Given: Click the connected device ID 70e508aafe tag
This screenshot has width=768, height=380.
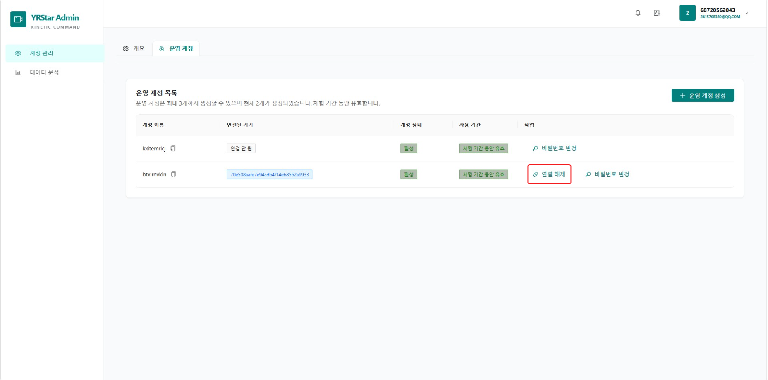Looking at the screenshot, I should click(269, 174).
